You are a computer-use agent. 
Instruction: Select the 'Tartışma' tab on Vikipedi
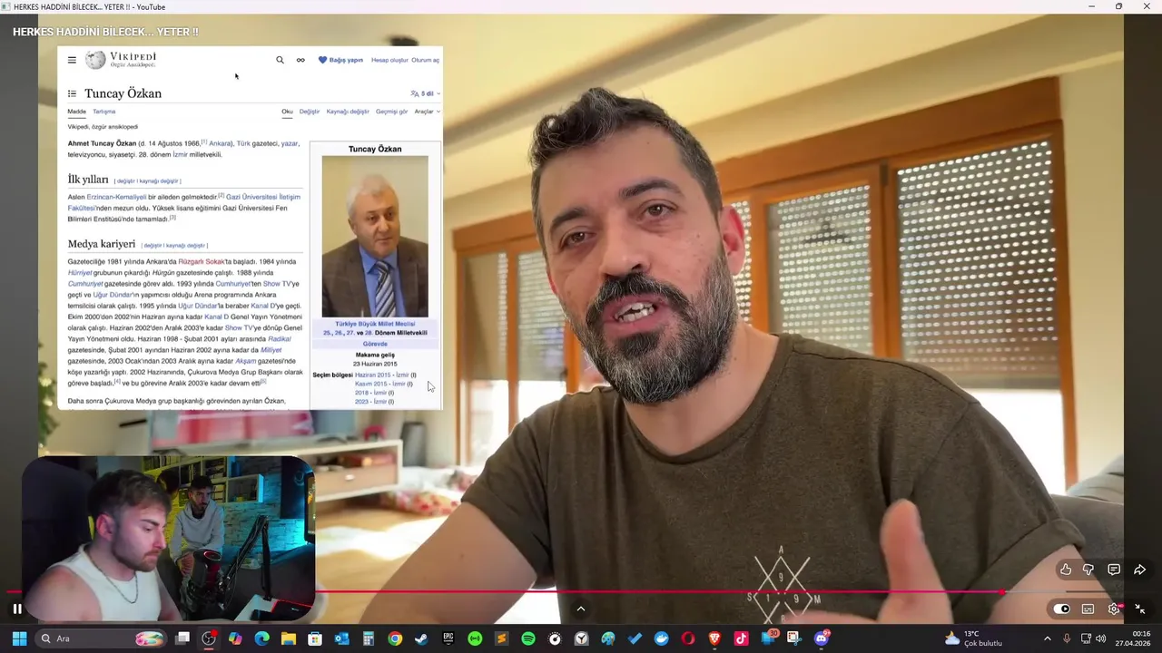pos(103,112)
